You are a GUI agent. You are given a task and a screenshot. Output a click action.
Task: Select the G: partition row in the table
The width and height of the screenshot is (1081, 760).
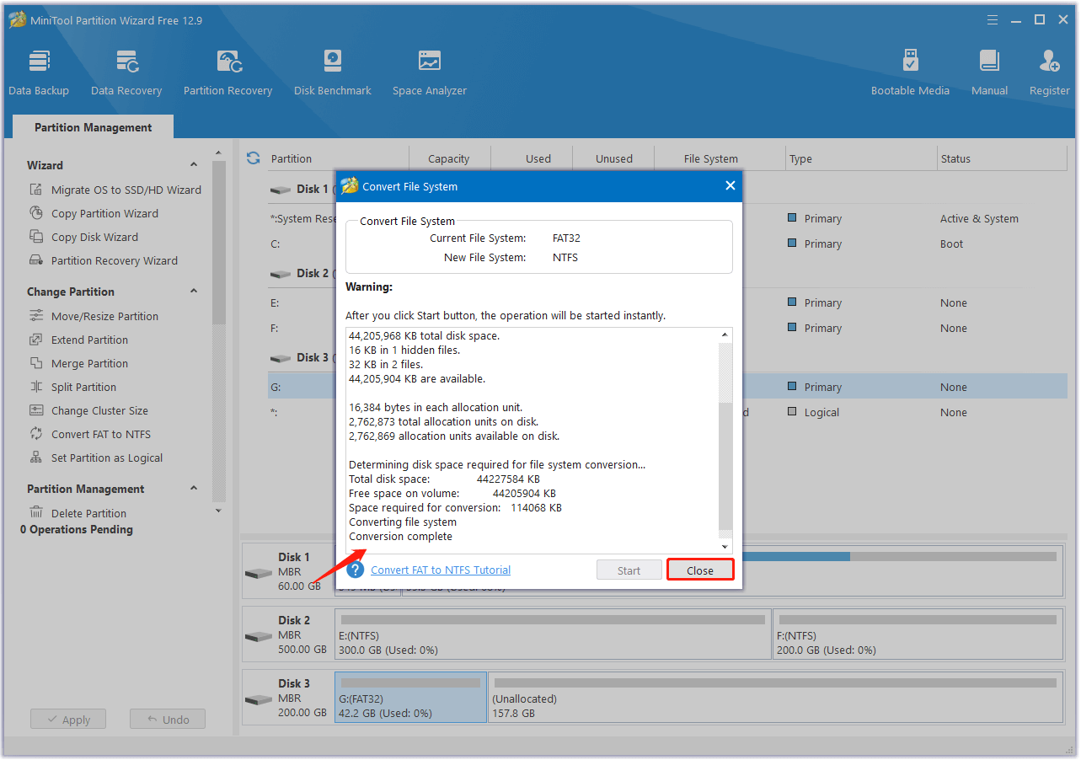pyautogui.click(x=667, y=387)
